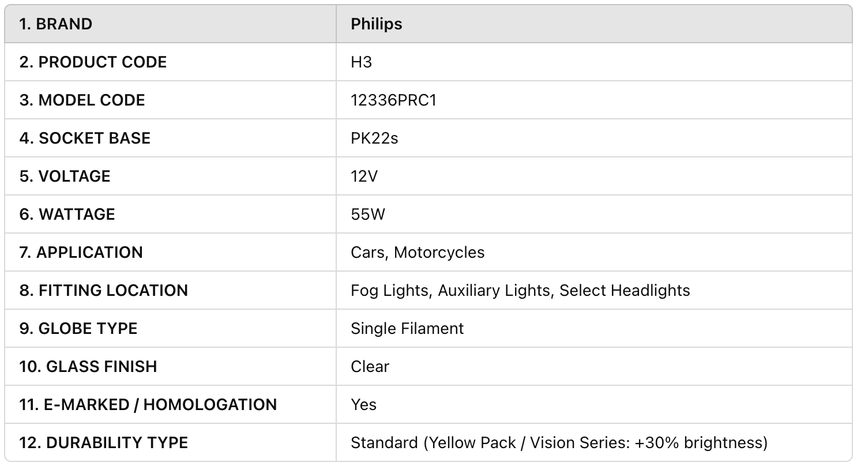Click the PRODUCT CODE label
The width and height of the screenshot is (857, 466).
point(93,62)
